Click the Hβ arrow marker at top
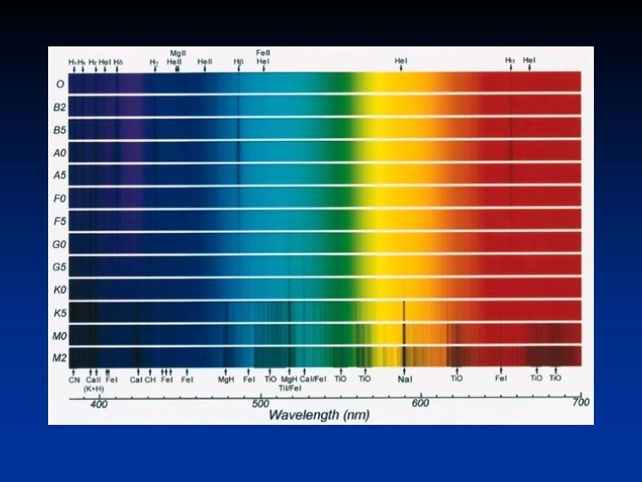This screenshot has width=642, height=482. pos(238,67)
